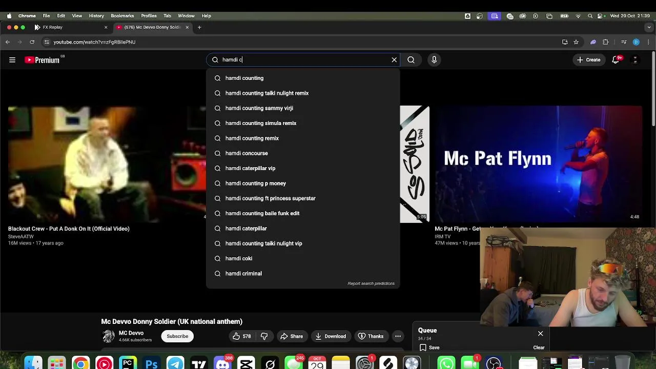Open Chrome extensions puzzle icon

coord(606,42)
